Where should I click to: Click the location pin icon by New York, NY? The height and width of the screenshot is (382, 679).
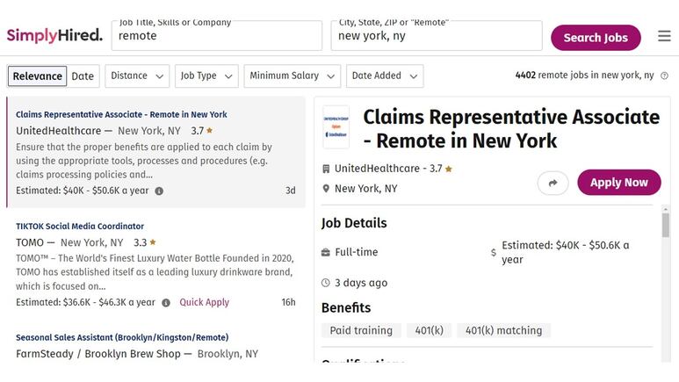[x=326, y=189]
